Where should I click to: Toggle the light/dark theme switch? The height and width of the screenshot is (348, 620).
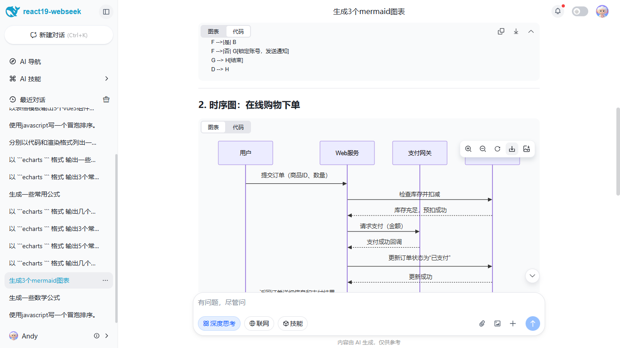point(580,12)
